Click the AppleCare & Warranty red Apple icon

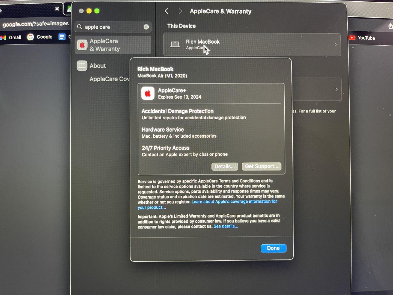(x=82, y=45)
